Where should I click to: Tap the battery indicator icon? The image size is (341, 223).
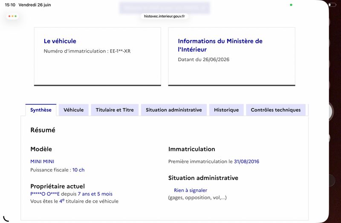coord(332,5)
